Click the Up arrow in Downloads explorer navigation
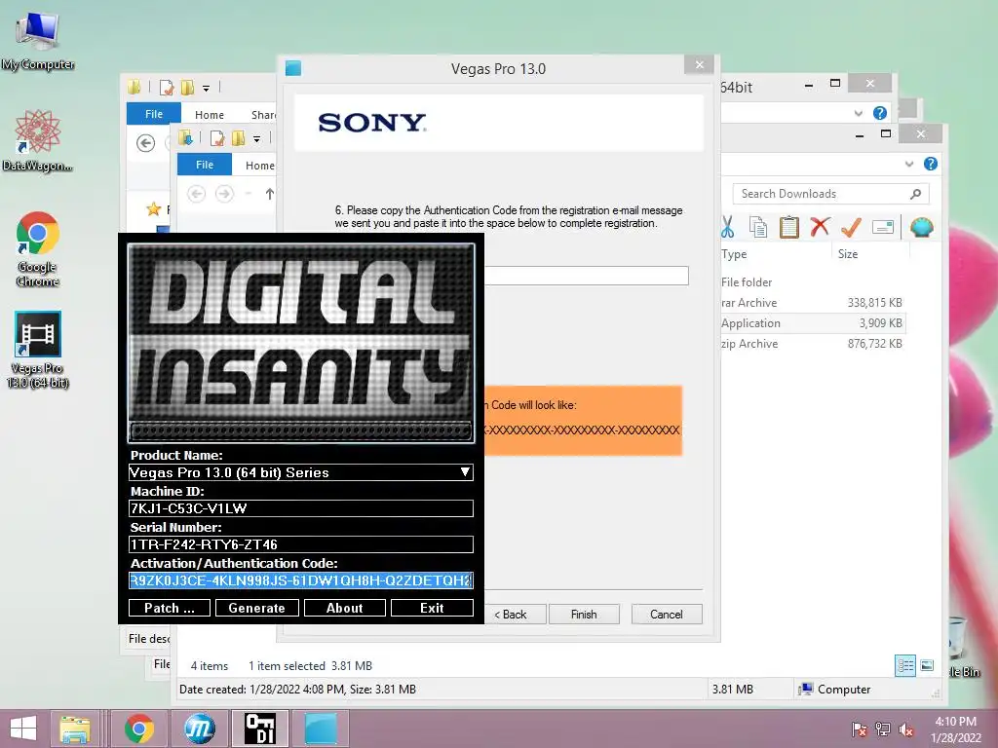 [270, 194]
